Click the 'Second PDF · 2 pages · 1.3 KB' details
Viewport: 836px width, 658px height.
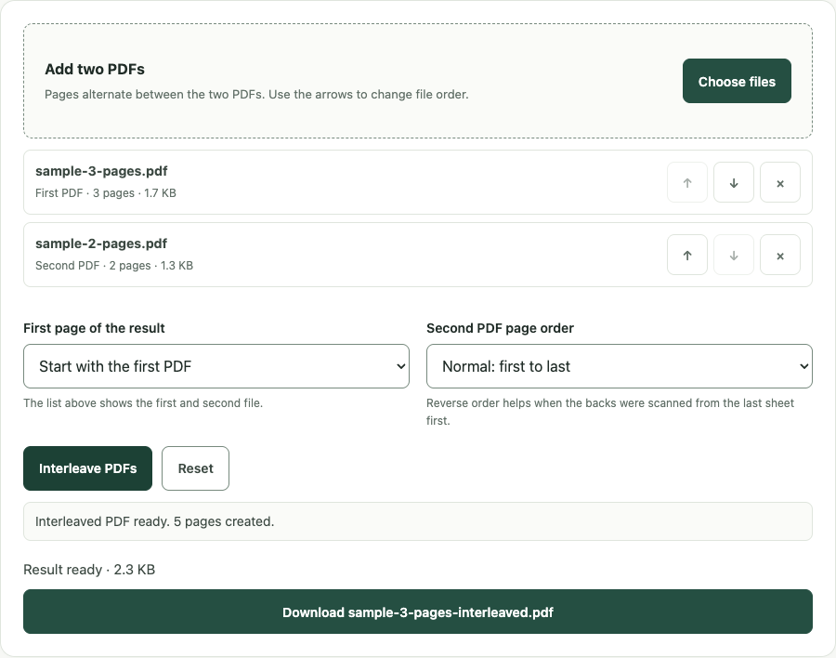click(114, 266)
